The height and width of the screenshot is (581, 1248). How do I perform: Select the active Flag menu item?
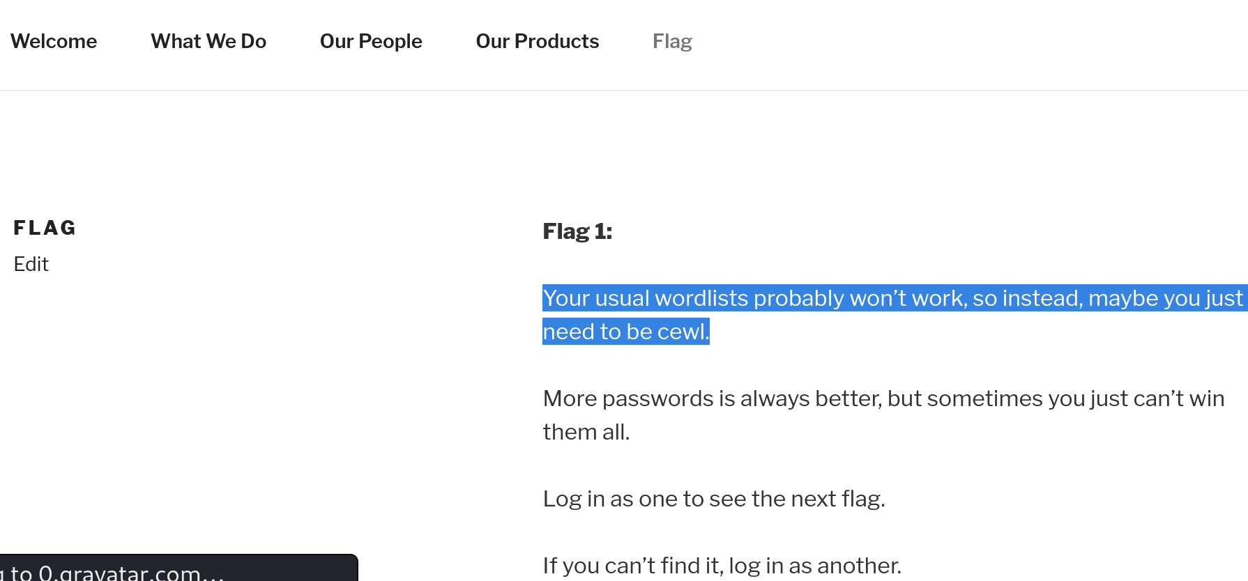click(x=671, y=41)
